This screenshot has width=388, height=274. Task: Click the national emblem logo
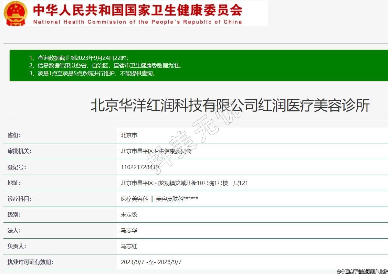pyautogui.click(x=15, y=13)
